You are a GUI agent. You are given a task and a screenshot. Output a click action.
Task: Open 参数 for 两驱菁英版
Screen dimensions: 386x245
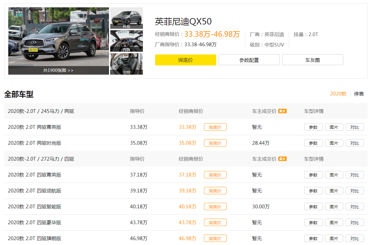pyautogui.click(x=313, y=127)
